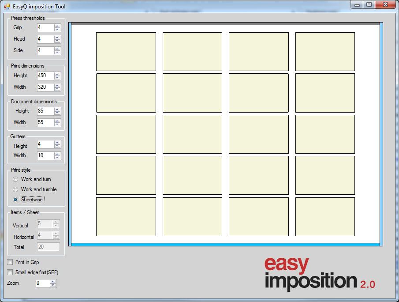Click Gutters Height input field
Image resolution: width=399 pixels, height=302 pixels.
[46, 144]
